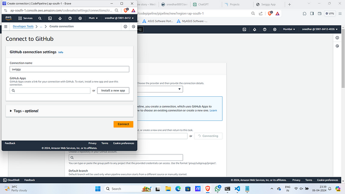Click main window vertical scrollbar
This screenshot has height=194, width=345.
(x=343, y=59)
